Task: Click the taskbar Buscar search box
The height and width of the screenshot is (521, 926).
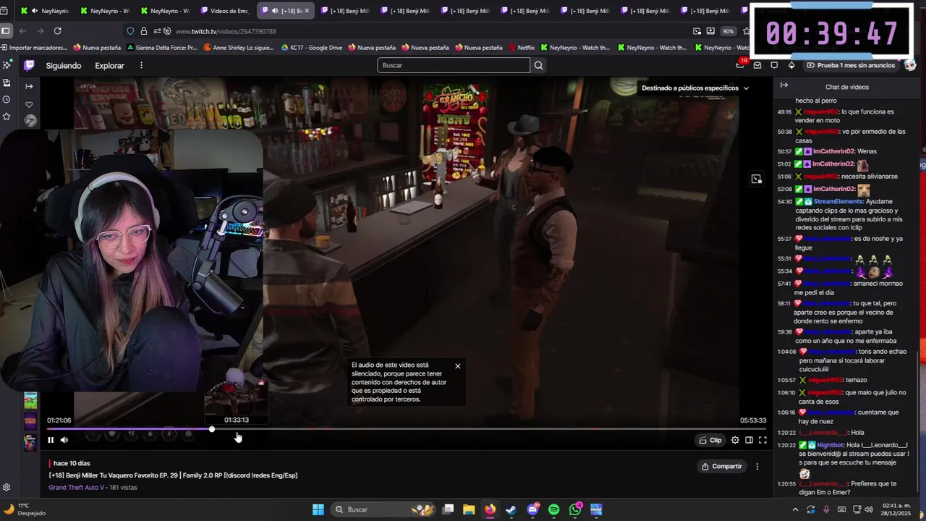Action: point(383,509)
